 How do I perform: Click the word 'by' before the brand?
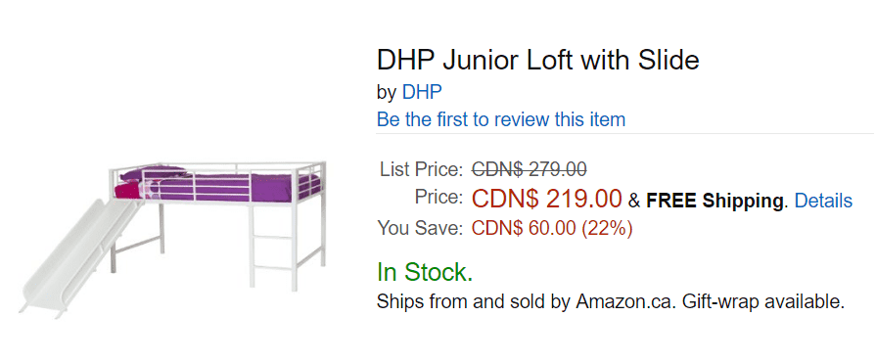pyautogui.click(x=386, y=93)
